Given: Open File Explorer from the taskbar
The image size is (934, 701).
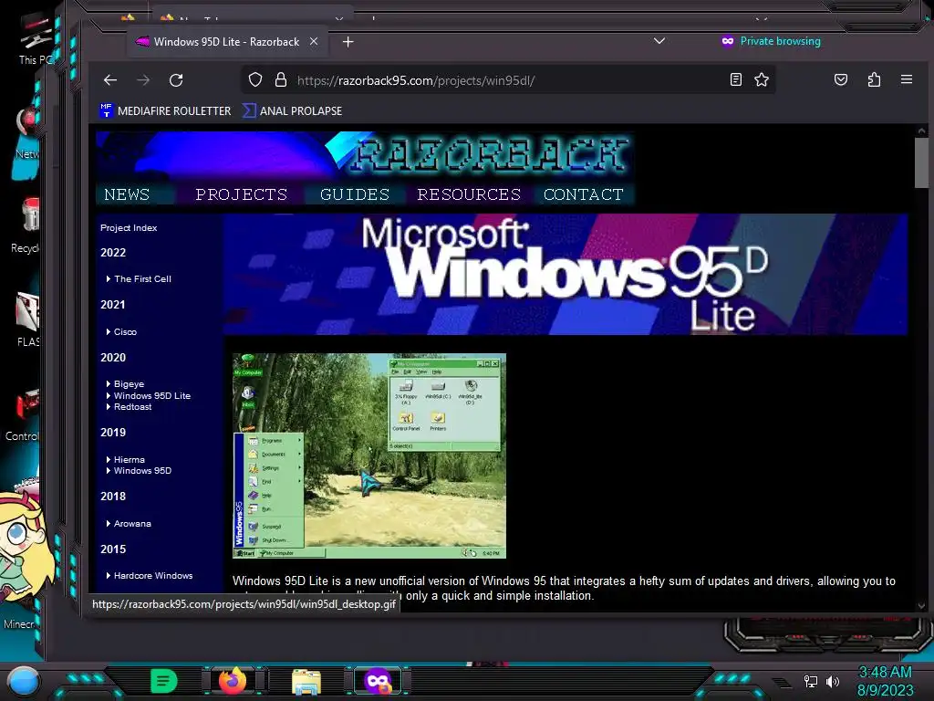Looking at the screenshot, I should click(x=306, y=681).
